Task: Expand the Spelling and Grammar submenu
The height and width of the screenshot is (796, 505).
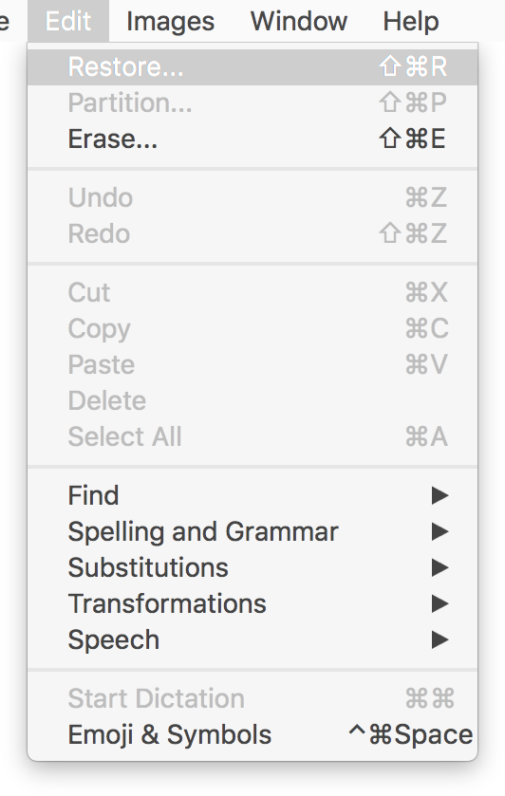Action: coord(252,531)
